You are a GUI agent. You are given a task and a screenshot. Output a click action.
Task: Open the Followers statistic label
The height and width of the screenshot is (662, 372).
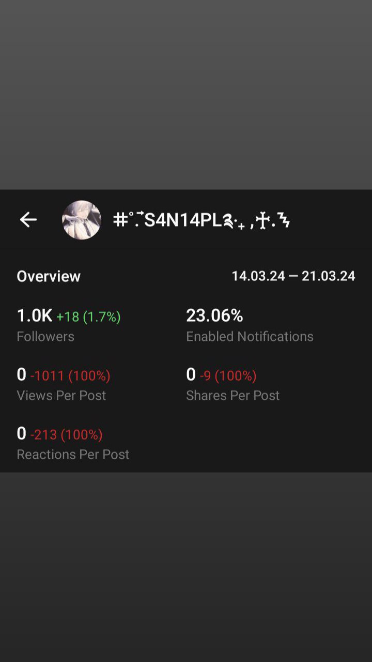(45, 337)
